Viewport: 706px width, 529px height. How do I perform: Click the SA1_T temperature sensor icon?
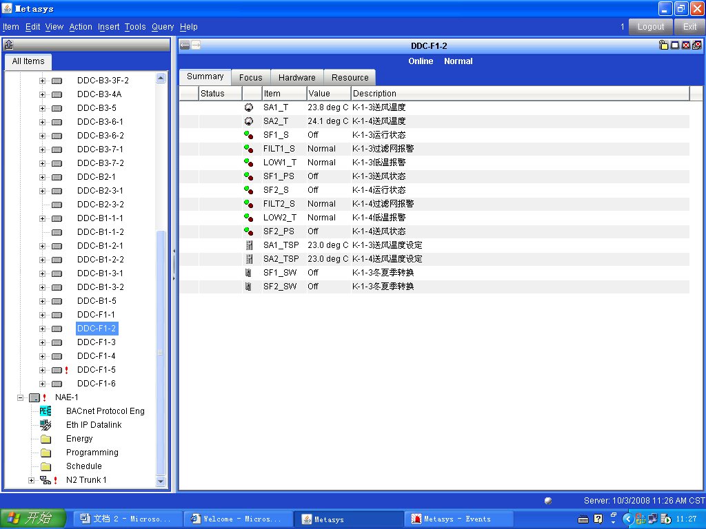tap(249, 107)
